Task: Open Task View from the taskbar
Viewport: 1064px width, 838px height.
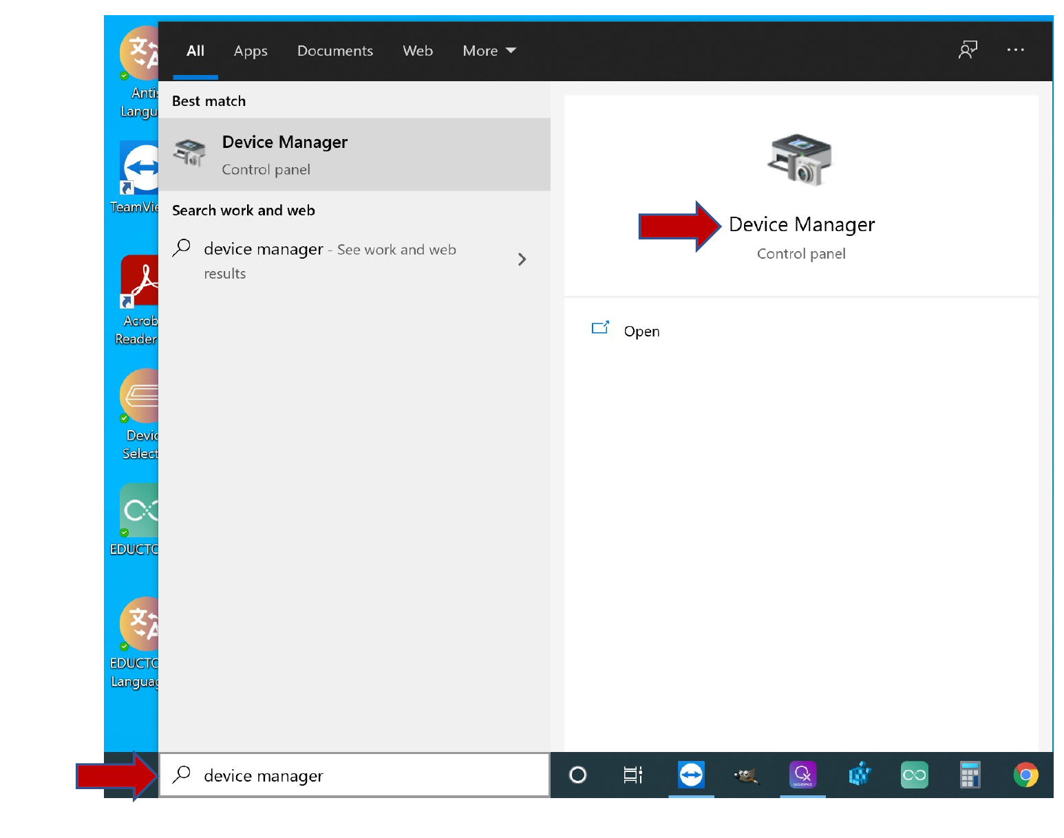Action: coord(632,775)
